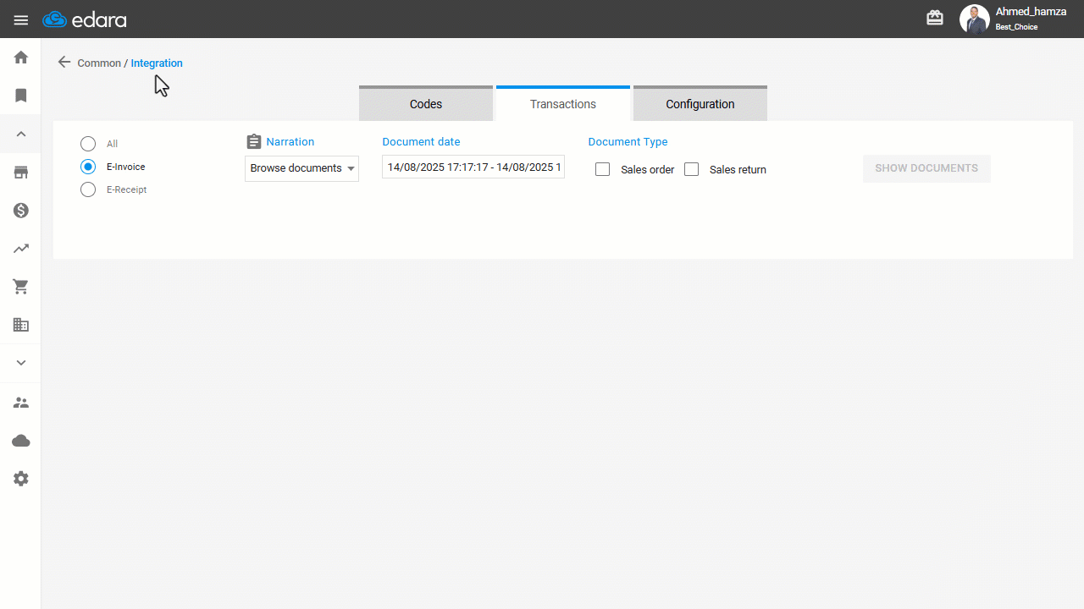
Task: Open the cloud icon in sidebar
Action: coord(21,441)
